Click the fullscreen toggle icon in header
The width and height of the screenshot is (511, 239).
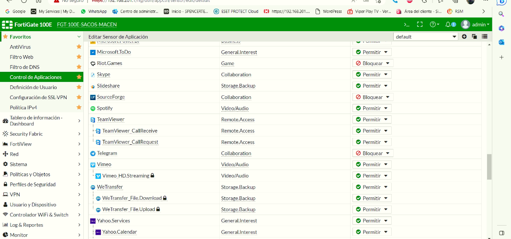[x=420, y=24]
